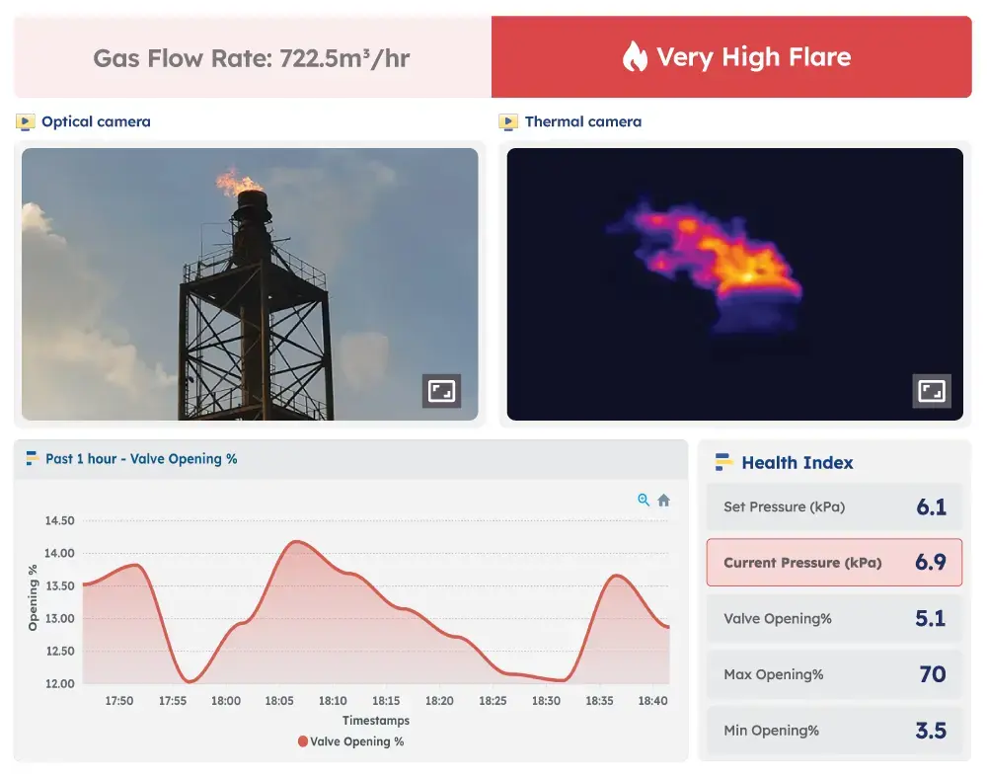Select the highlighted Current Pressure row

(x=834, y=563)
